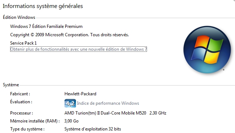Click the Évaluation label

pyautogui.click(x=21, y=102)
